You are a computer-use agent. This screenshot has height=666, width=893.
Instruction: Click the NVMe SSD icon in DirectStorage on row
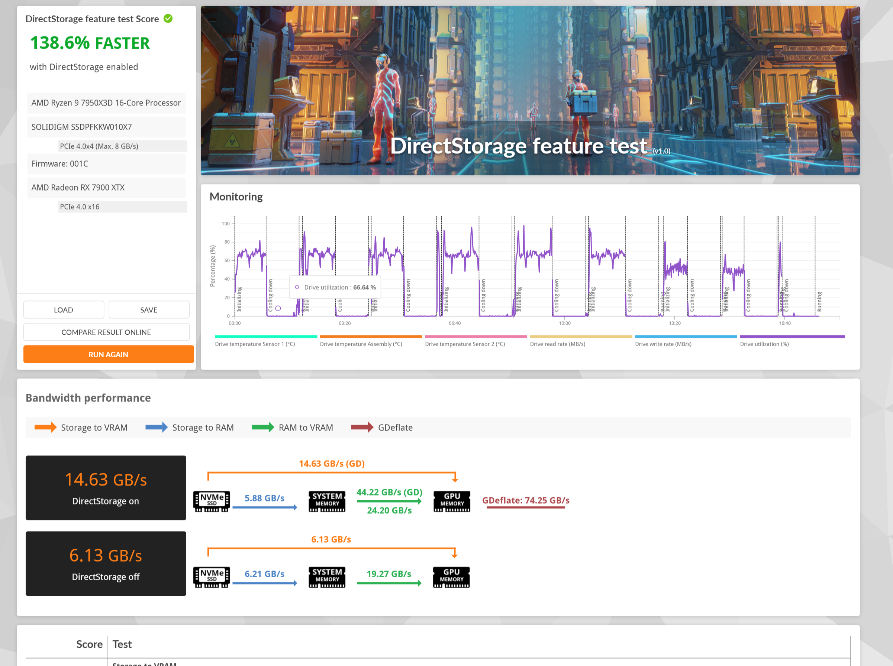click(x=212, y=501)
